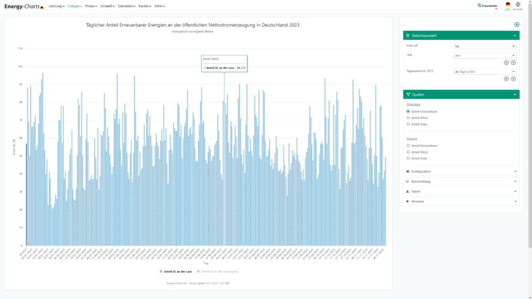This screenshot has width=532, height=299.
Task: Click the Tageswerte previous arrow button
Action: (506, 79)
